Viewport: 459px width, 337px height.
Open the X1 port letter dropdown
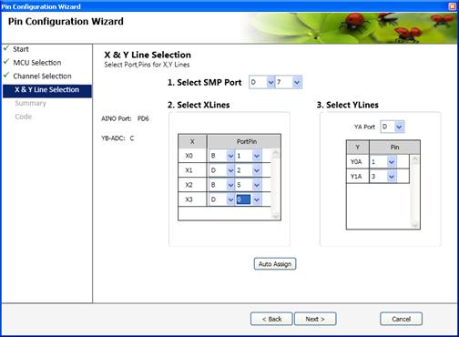(221, 170)
